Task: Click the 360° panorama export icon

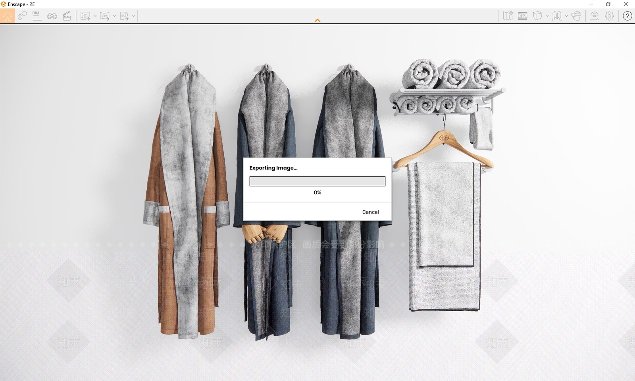Action: click(105, 16)
